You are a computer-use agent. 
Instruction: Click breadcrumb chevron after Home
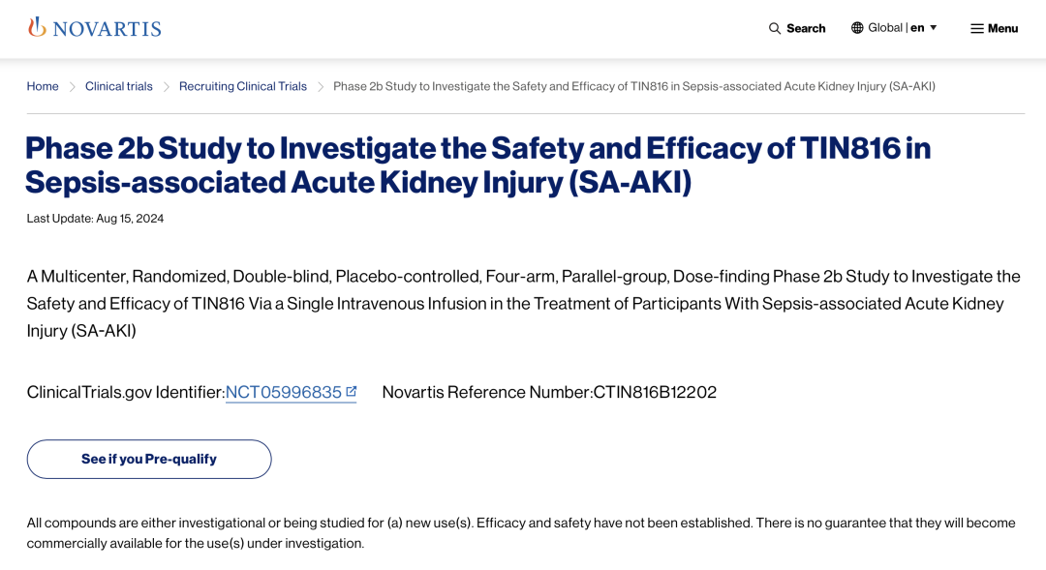pyautogui.click(x=72, y=87)
